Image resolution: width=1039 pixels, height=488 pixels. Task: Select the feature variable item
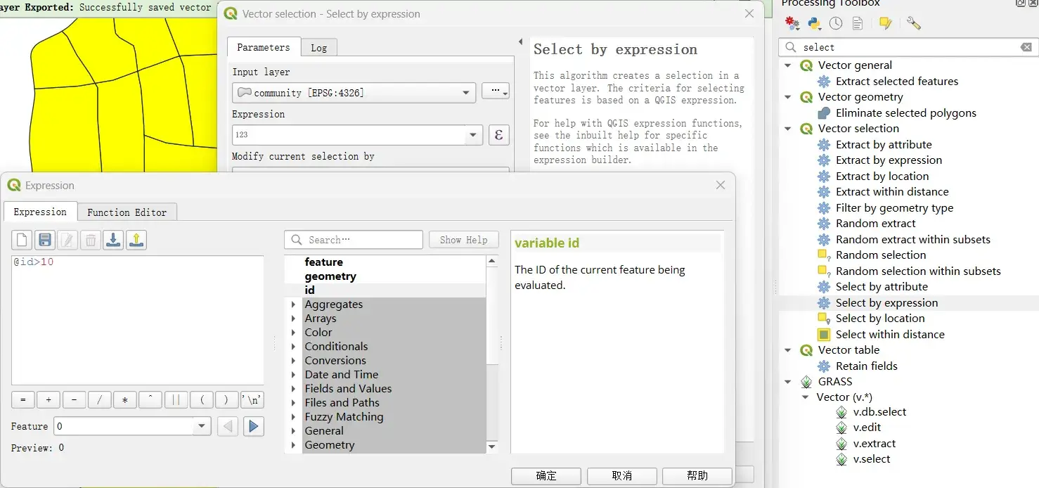(x=324, y=262)
